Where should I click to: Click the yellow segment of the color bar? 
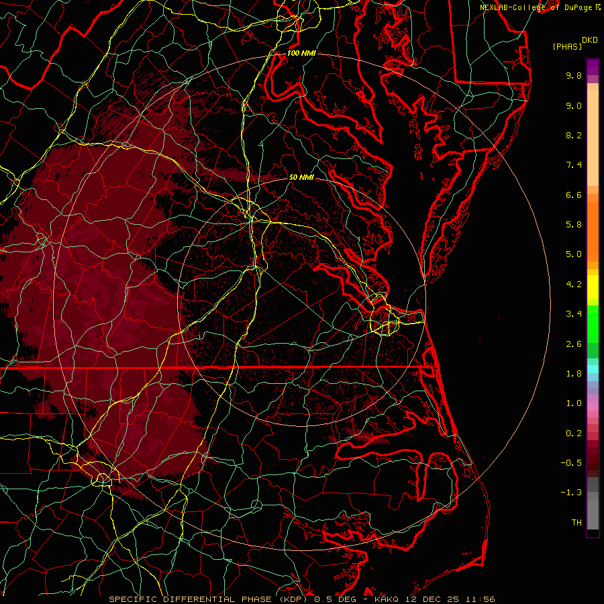(593, 287)
